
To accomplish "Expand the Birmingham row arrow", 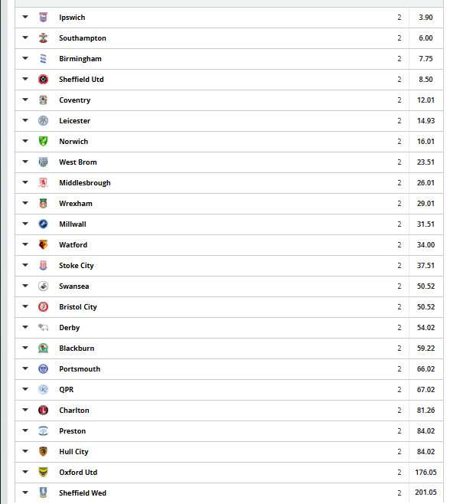I will (x=25, y=58).
